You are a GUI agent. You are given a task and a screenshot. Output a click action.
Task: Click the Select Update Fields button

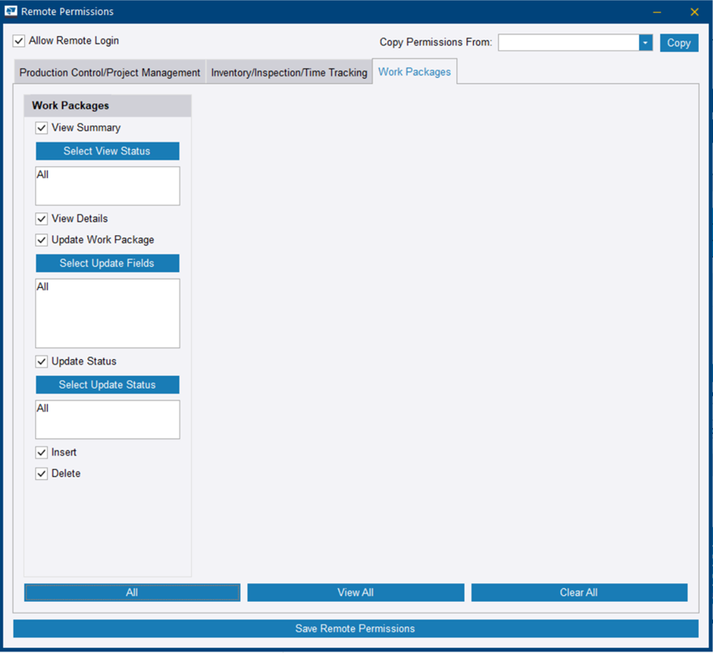click(107, 263)
